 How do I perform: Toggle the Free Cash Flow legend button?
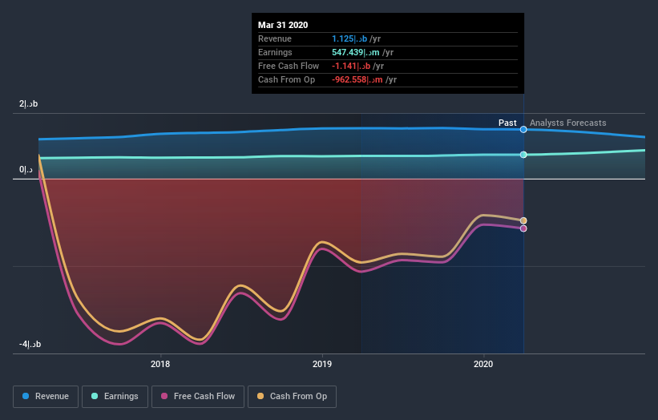198,397
